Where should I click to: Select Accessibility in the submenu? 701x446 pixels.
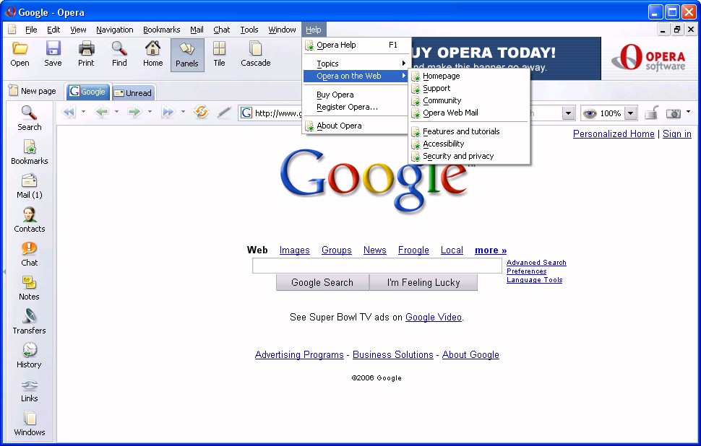470,144
